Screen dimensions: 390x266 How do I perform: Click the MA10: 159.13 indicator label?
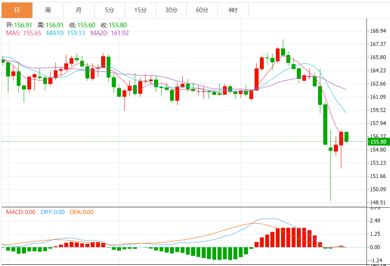pos(65,33)
